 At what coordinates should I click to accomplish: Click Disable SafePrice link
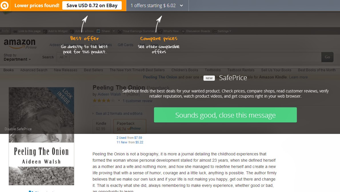18,129
